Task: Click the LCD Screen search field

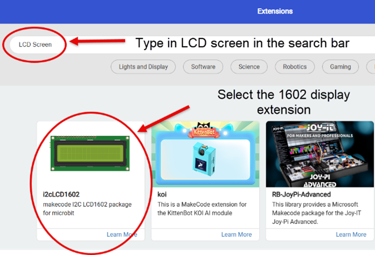Action: 192,45
